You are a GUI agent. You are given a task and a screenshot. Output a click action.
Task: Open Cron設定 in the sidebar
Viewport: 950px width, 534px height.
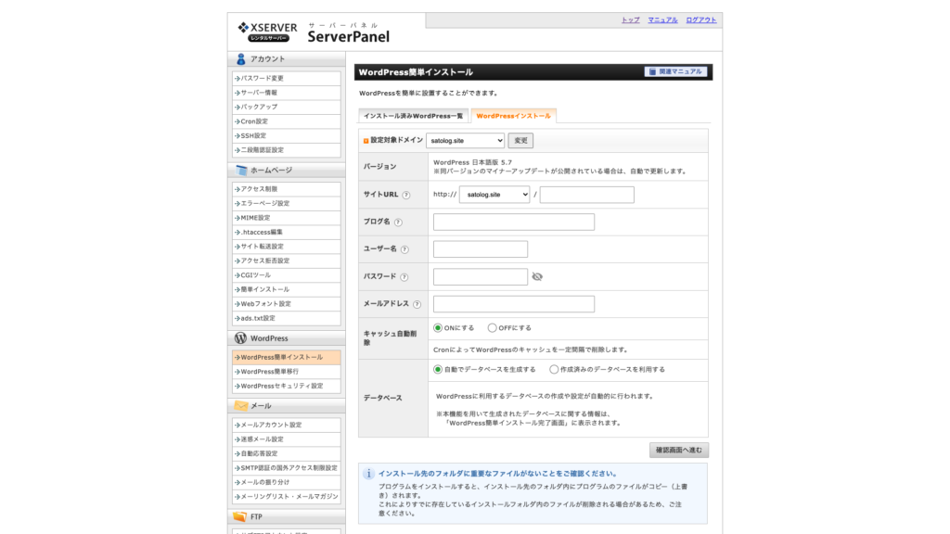[286, 121]
